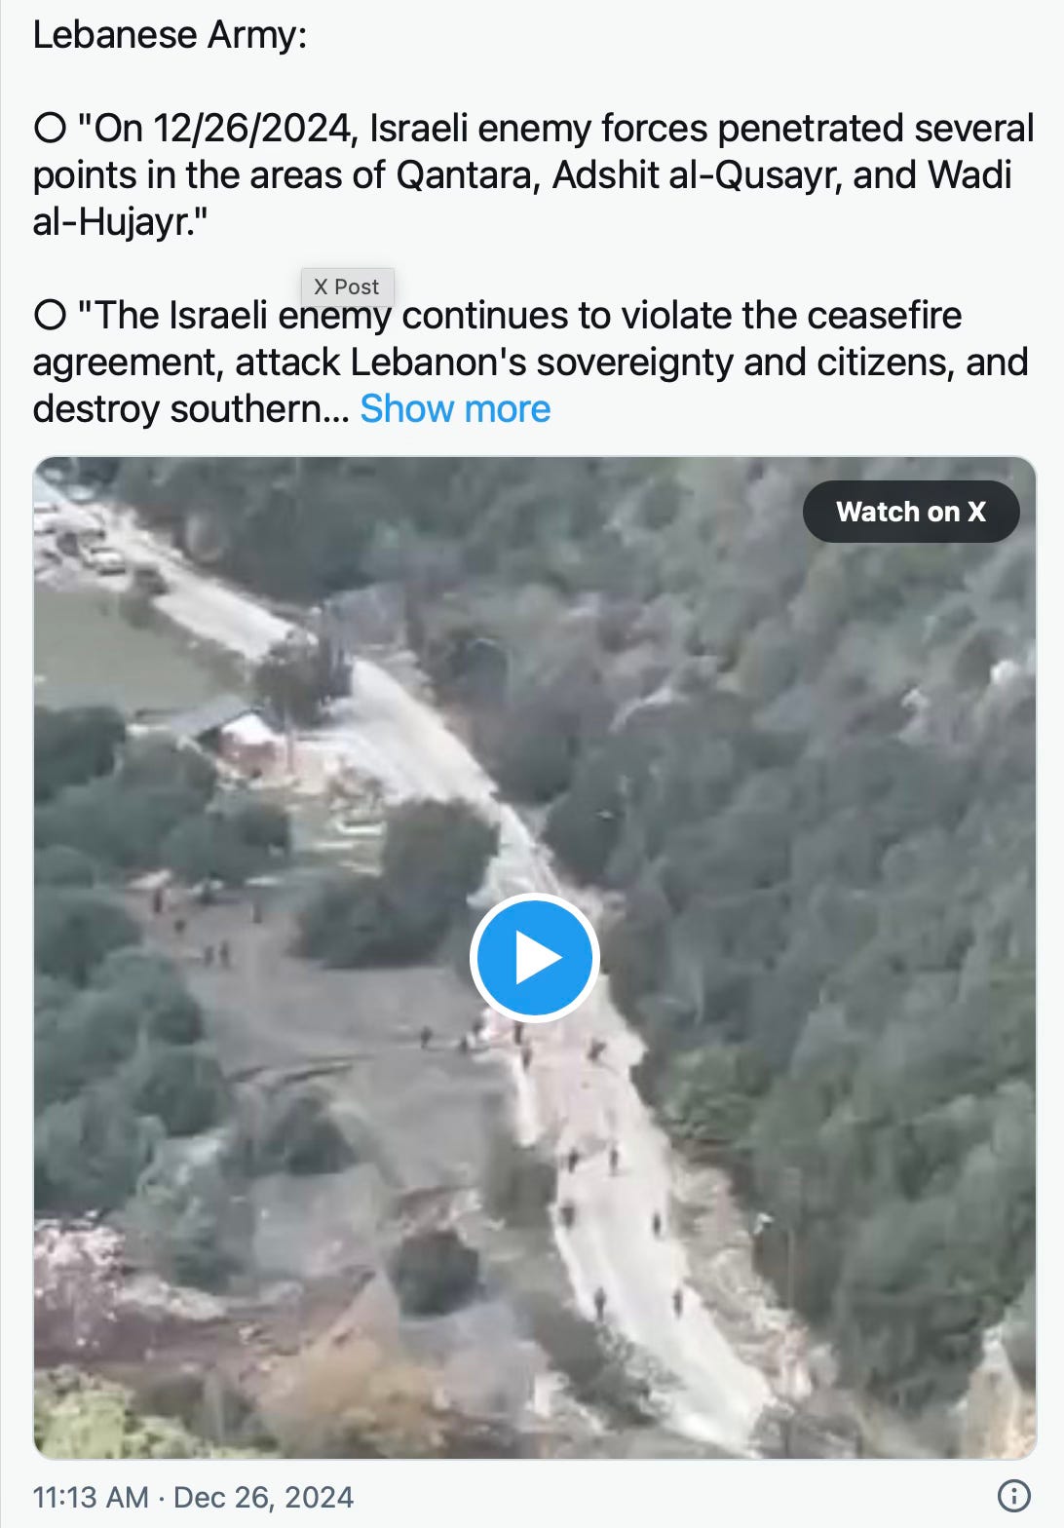Open the 11:13 AM post timestamp link
Image resolution: width=1064 pixels, height=1528 pixels.
tap(91, 1497)
